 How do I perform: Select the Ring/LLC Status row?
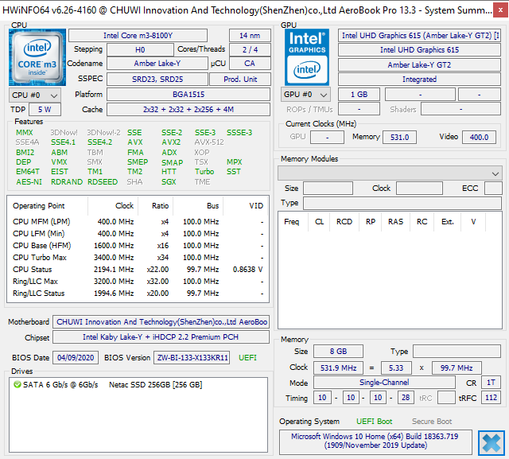click(138, 294)
